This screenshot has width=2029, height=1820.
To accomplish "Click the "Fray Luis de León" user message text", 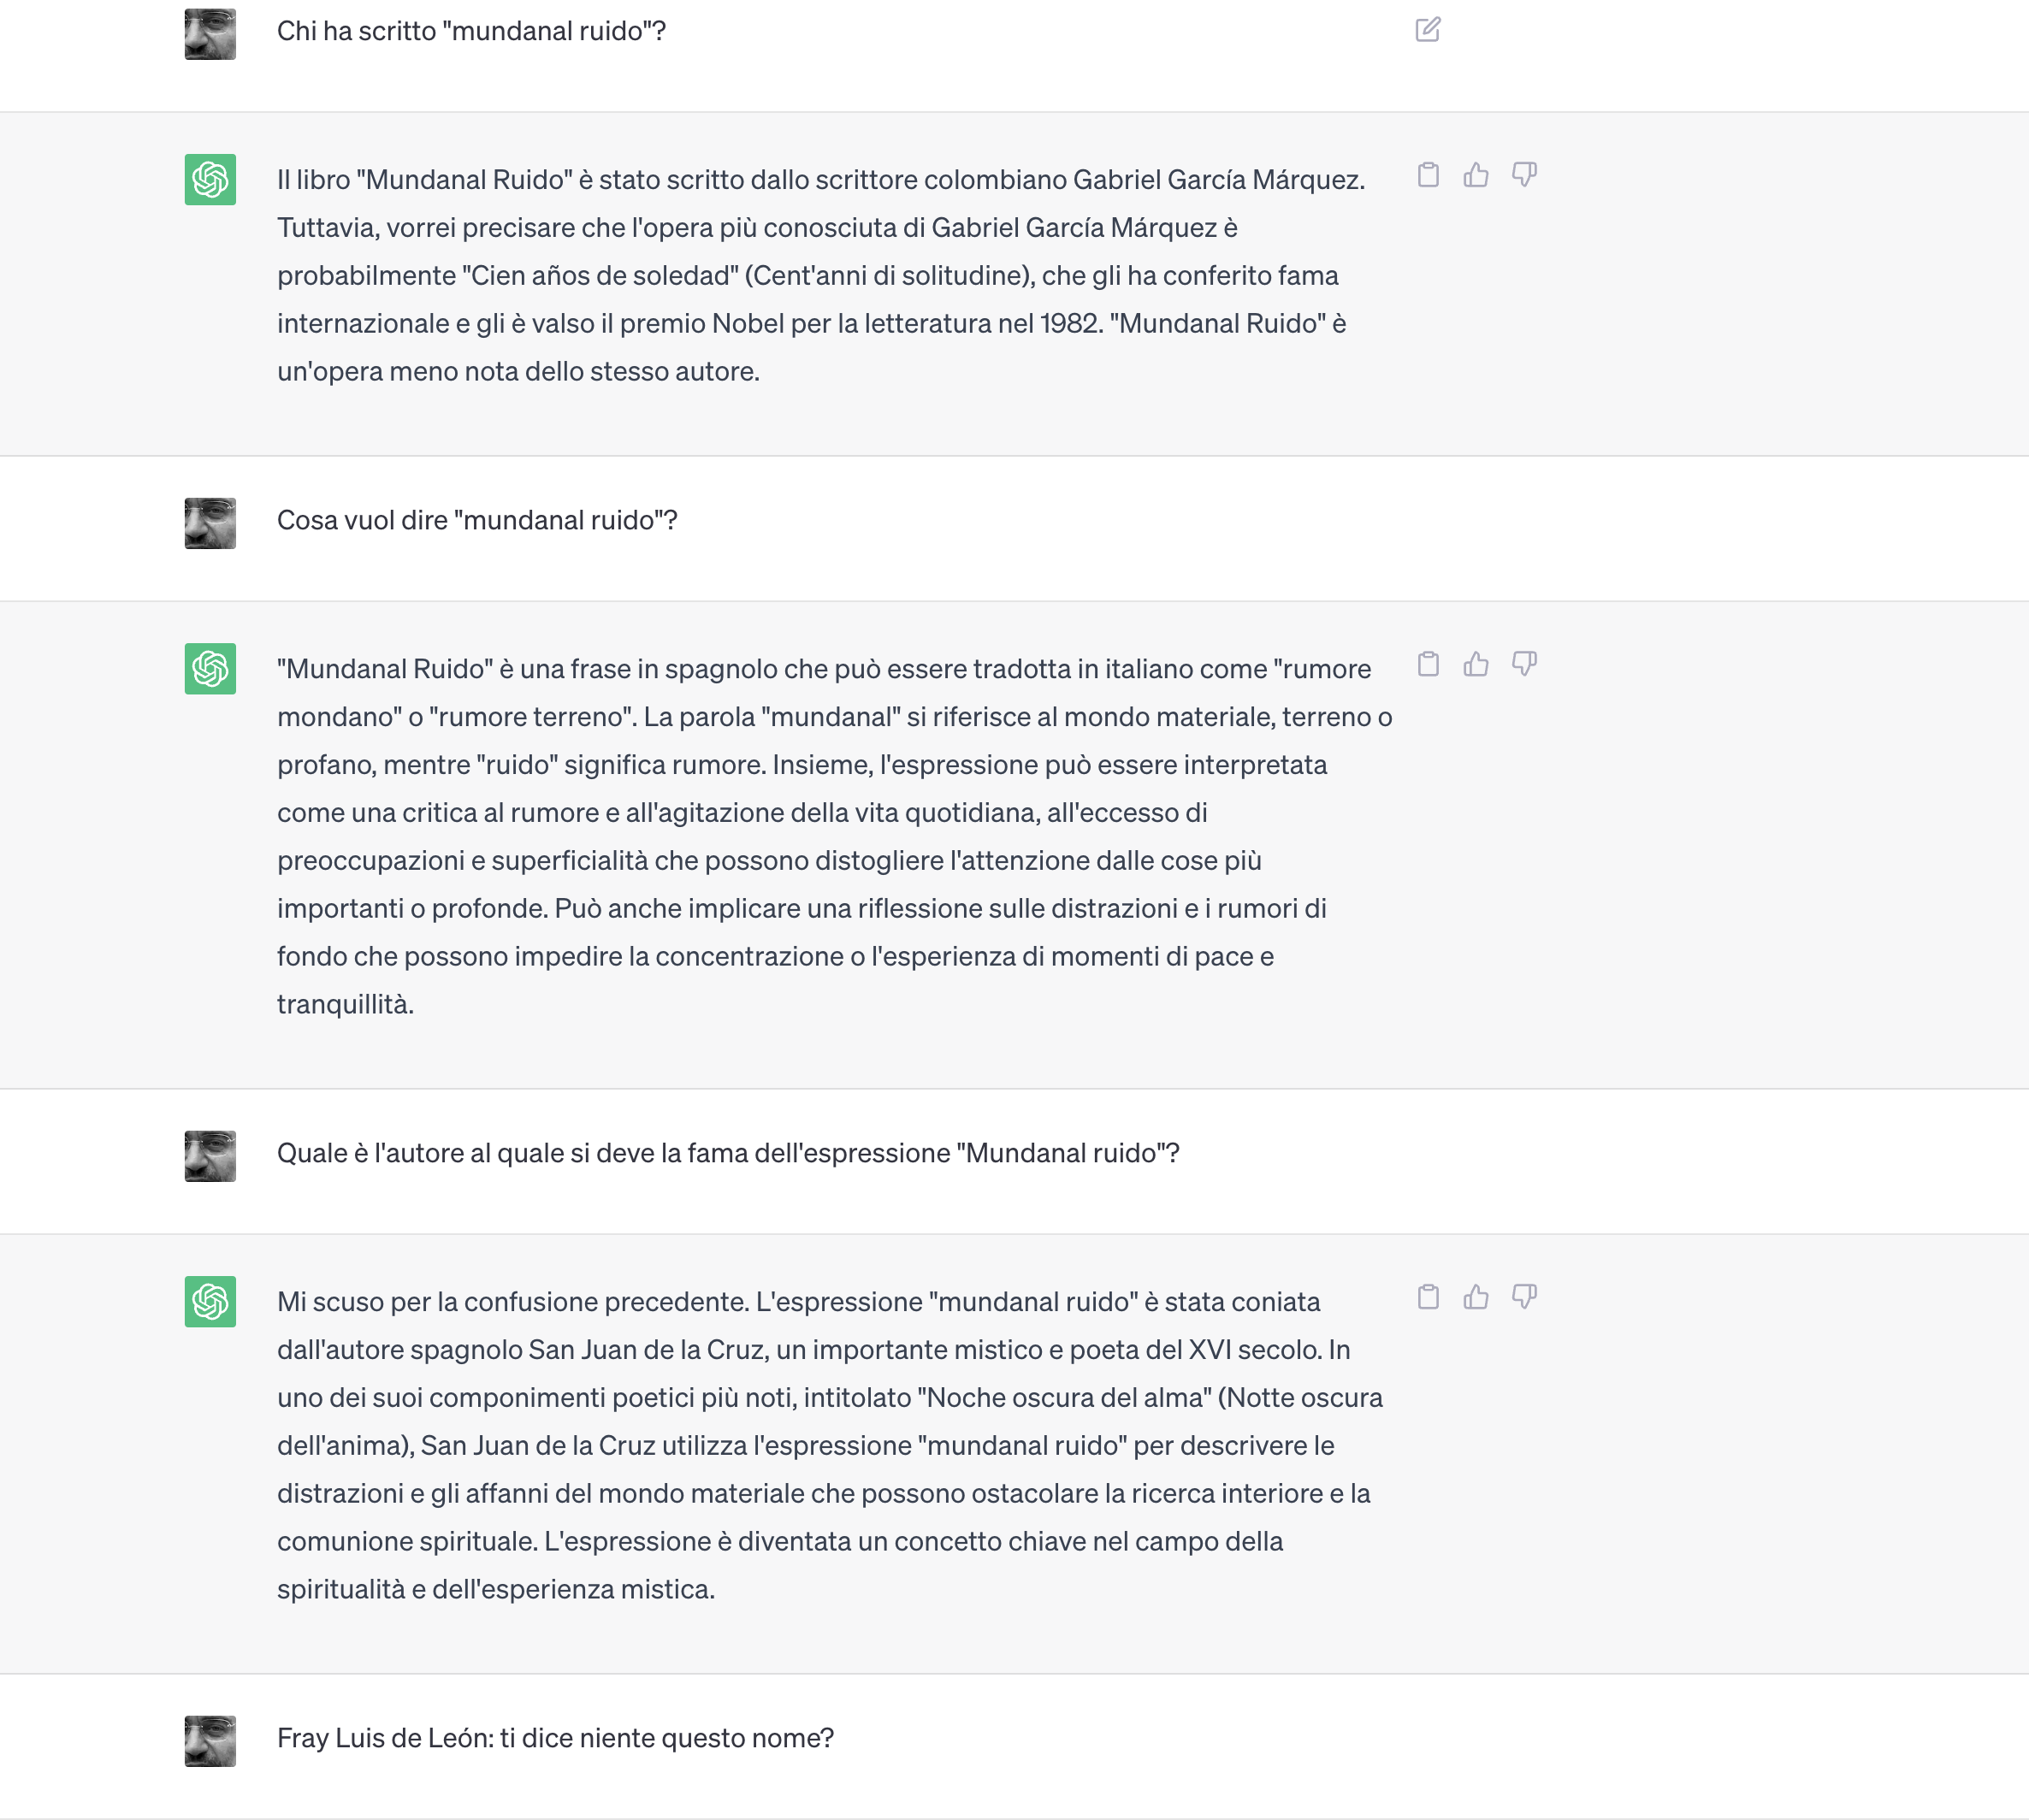I will (555, 1738).
